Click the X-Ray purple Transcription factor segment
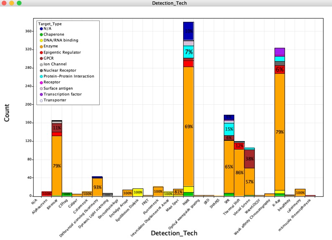 coord(280,52)
